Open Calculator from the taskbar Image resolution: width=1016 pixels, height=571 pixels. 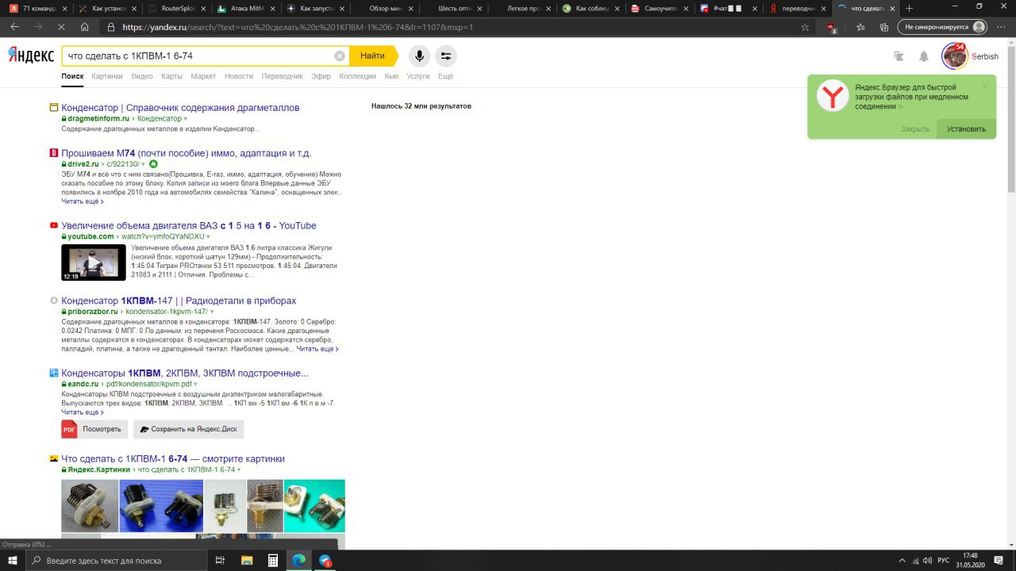[272, 561]
